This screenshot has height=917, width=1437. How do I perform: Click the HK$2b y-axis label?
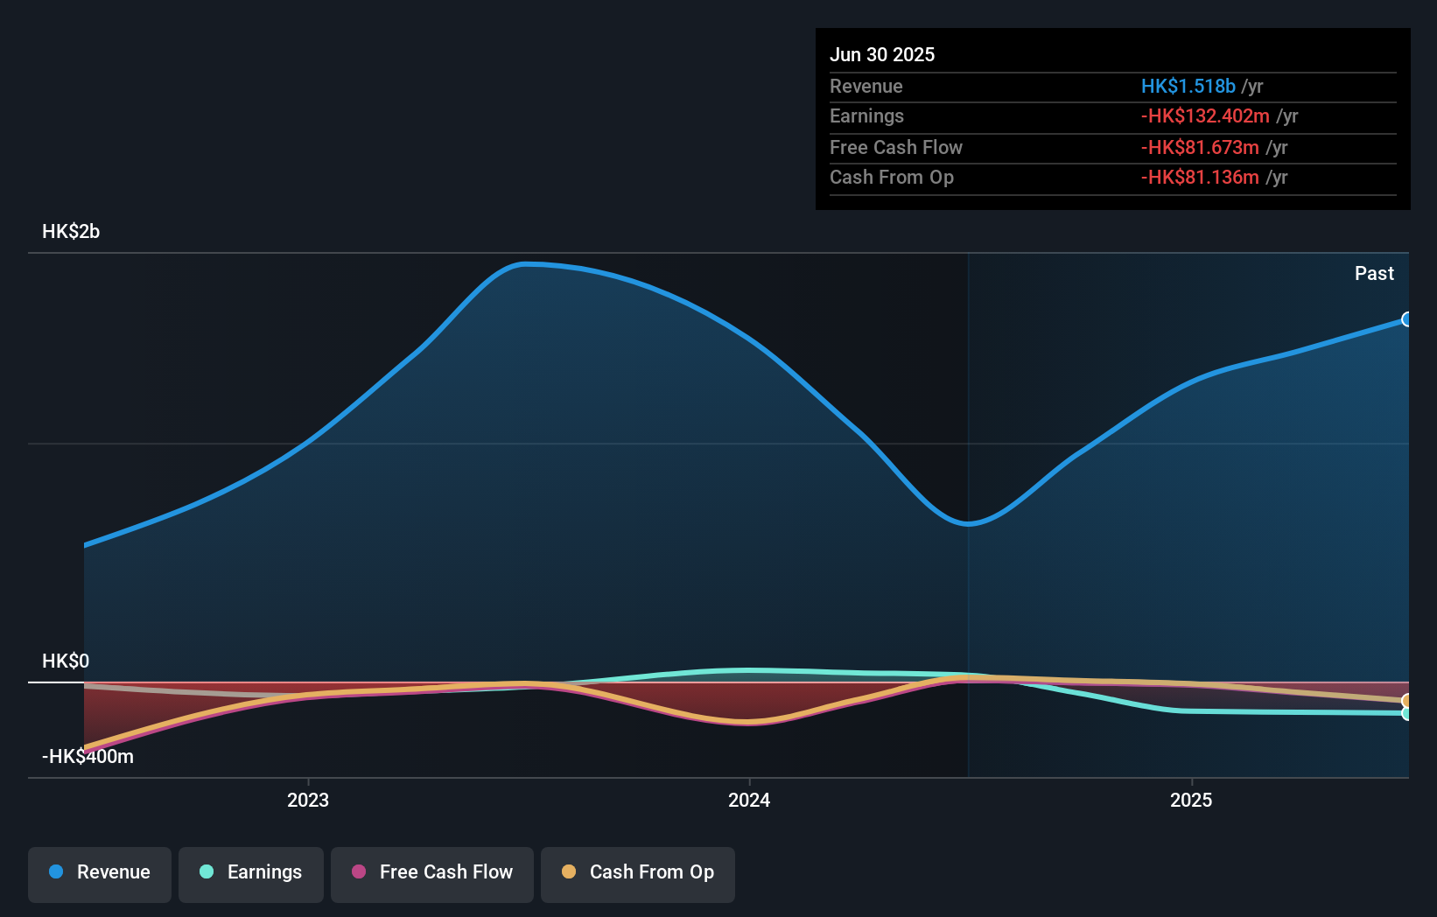click(71, 232)
